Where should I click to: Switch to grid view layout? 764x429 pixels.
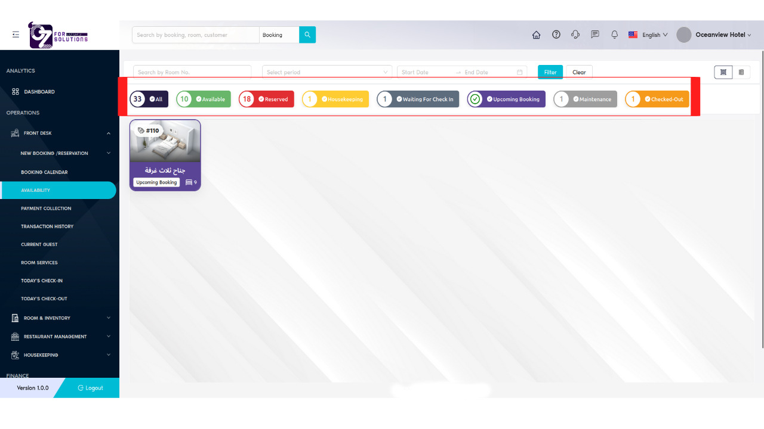723,72
